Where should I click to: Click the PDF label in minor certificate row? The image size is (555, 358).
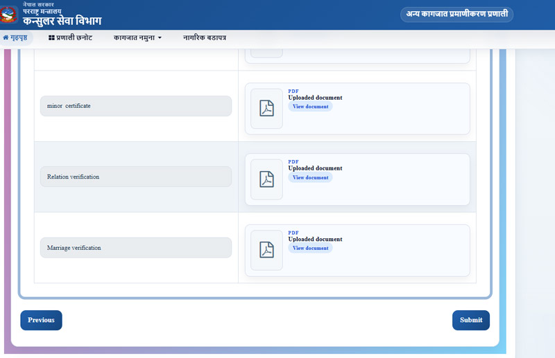[293, 91]
